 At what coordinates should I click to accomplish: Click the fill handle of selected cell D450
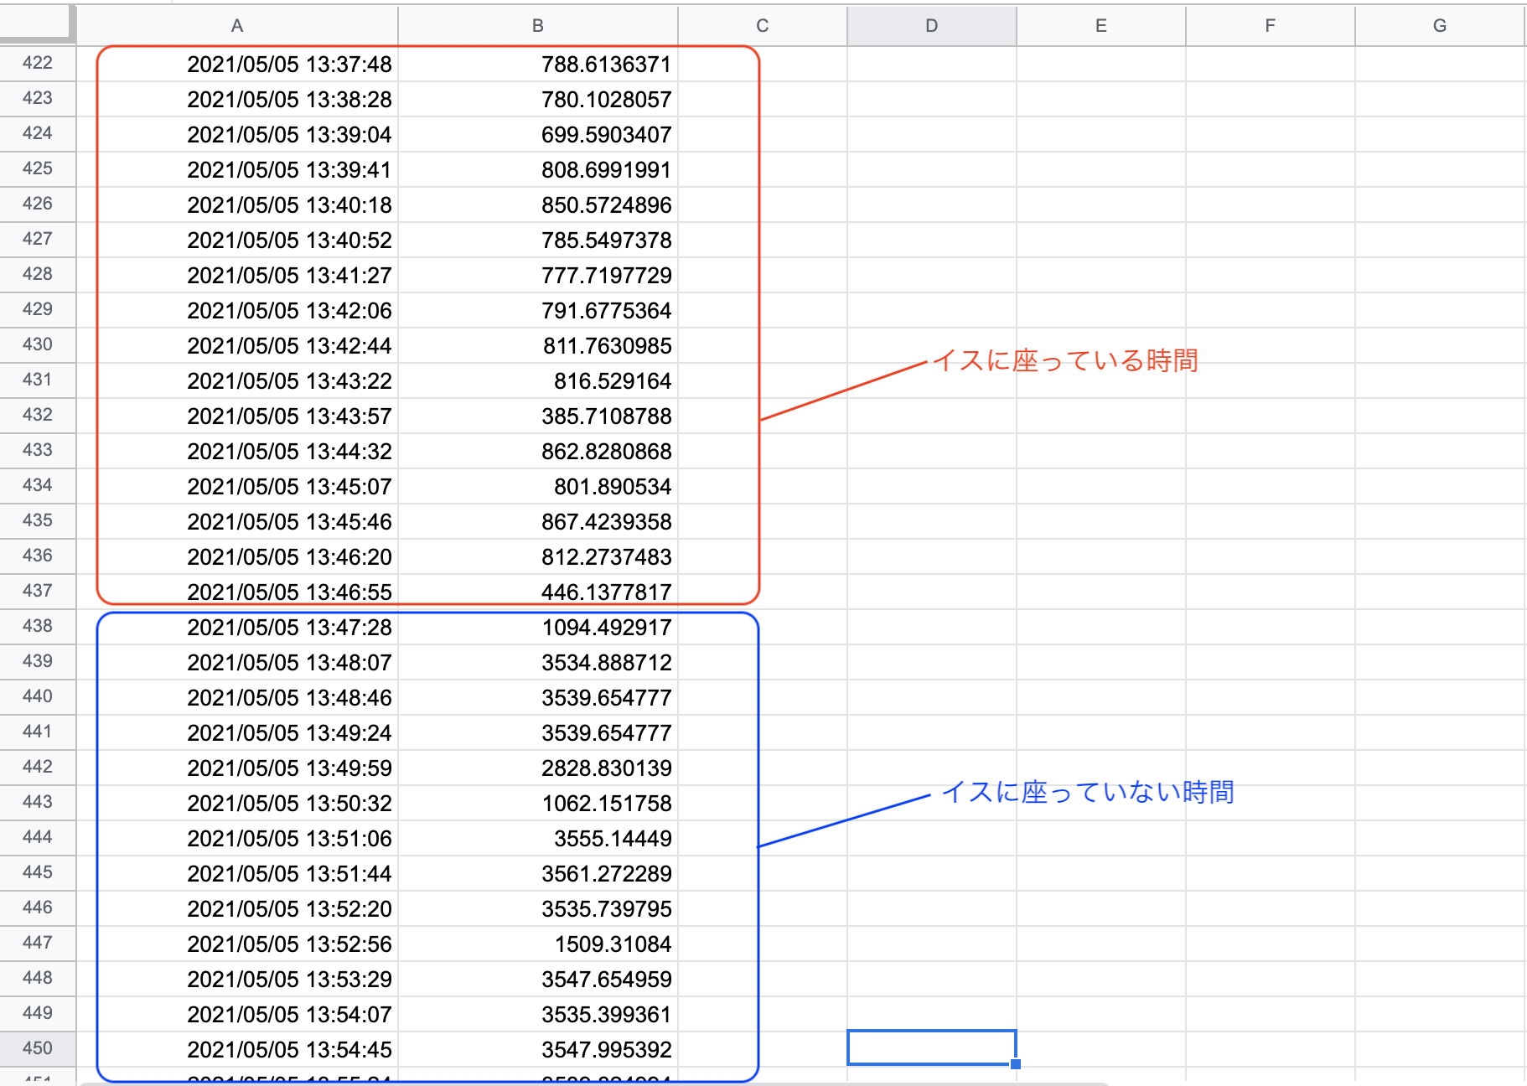tap(1016, 1064)
